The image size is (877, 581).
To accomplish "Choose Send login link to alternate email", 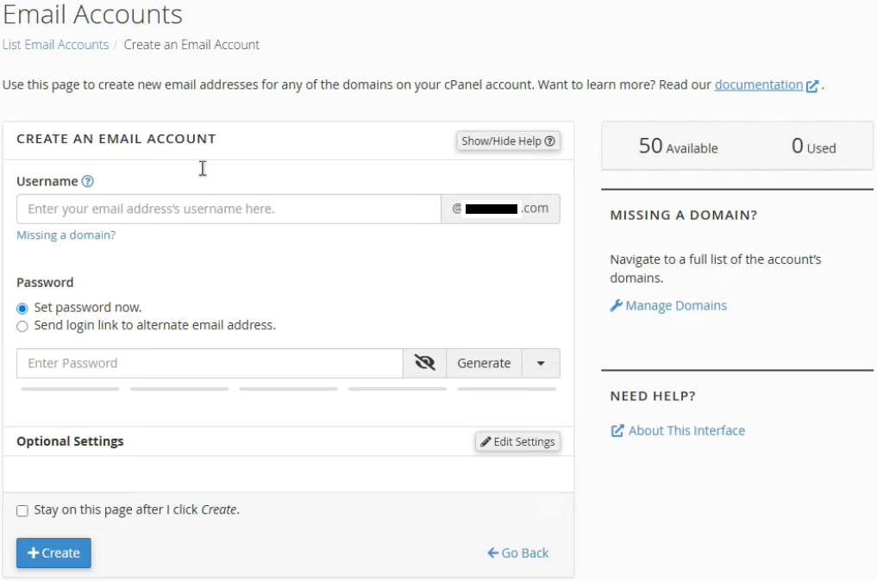I will (x=22, y=326).
